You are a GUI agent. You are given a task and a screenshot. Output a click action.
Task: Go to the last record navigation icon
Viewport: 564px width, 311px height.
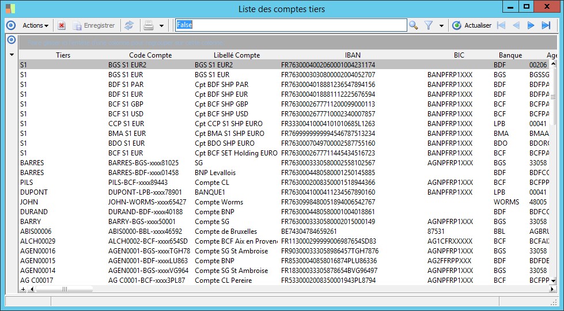pyautogui.click(x=546, y=25)
